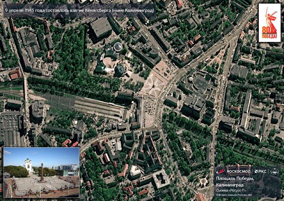
Task: Click the copyright line under 'Съемка «Ресурс-П»'
Action: pos(234,195)
